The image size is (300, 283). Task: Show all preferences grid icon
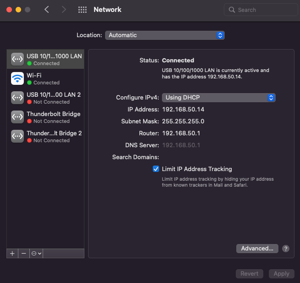(x=83, y=10)
